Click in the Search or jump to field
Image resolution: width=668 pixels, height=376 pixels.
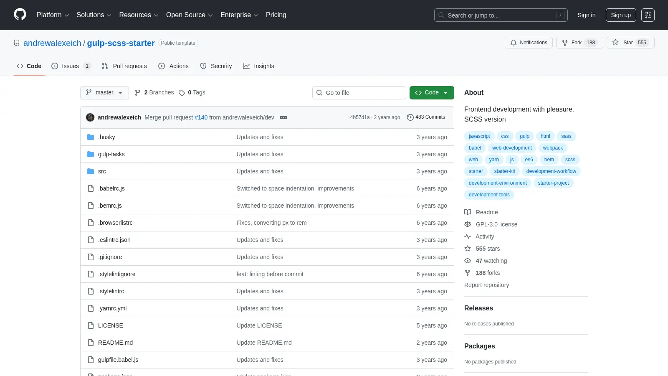coord(501,15)
